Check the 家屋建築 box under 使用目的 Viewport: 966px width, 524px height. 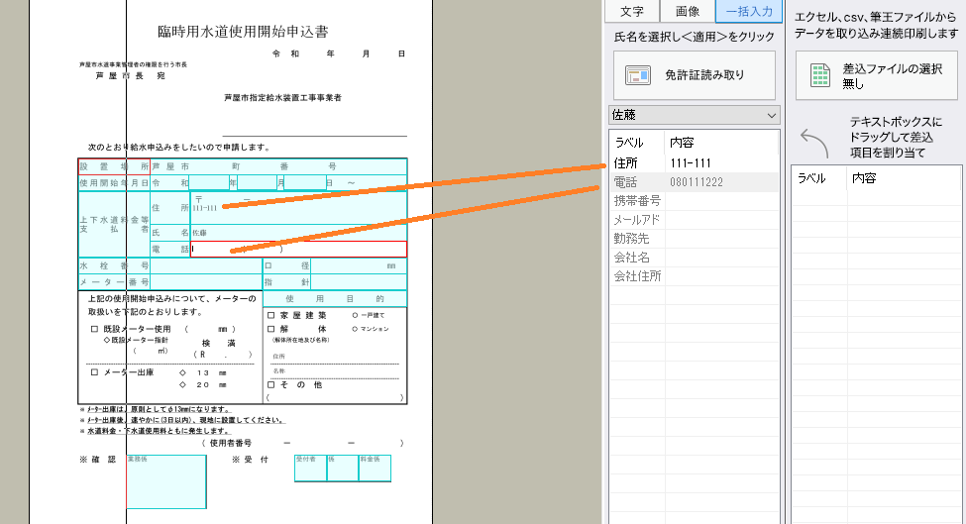270,315
